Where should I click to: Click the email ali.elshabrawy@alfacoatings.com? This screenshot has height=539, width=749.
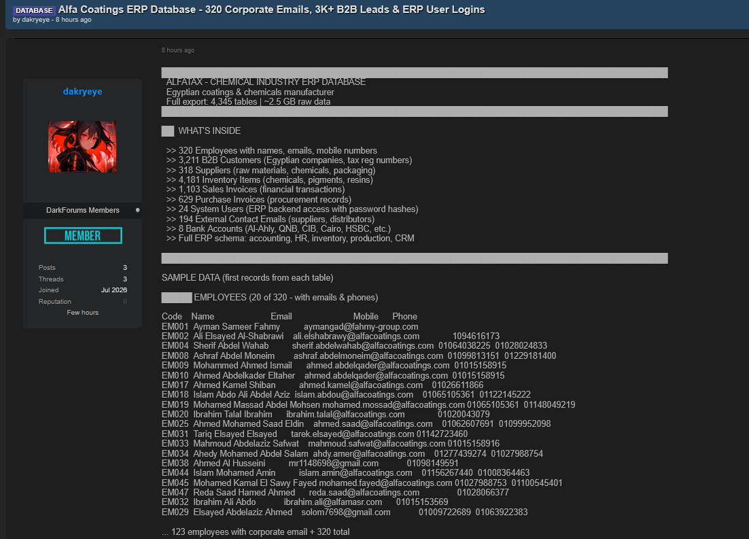pyautogui.click(x=356, y=336)
